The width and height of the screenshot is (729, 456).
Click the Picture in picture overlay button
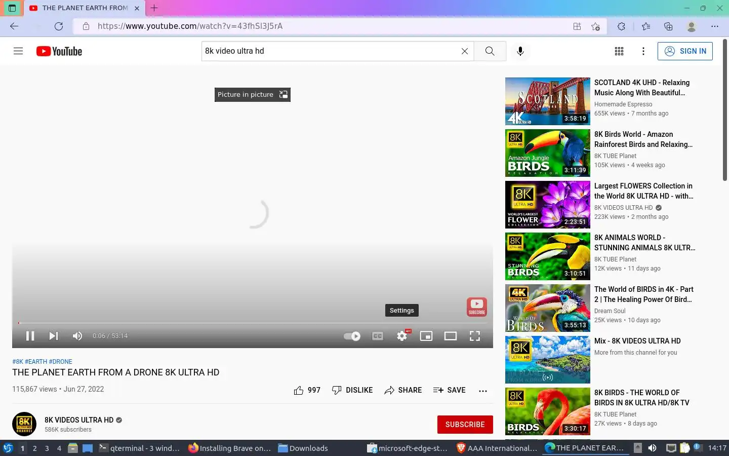253,95
